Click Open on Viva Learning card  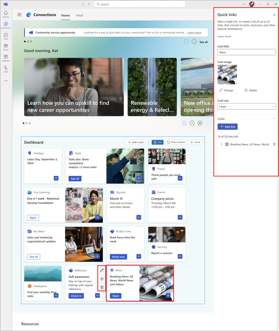(33, 218)
